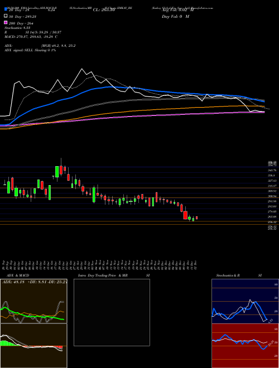Select the '50 Day - 289.23' legend text
279x368 pixels.
tap(22, 17)
